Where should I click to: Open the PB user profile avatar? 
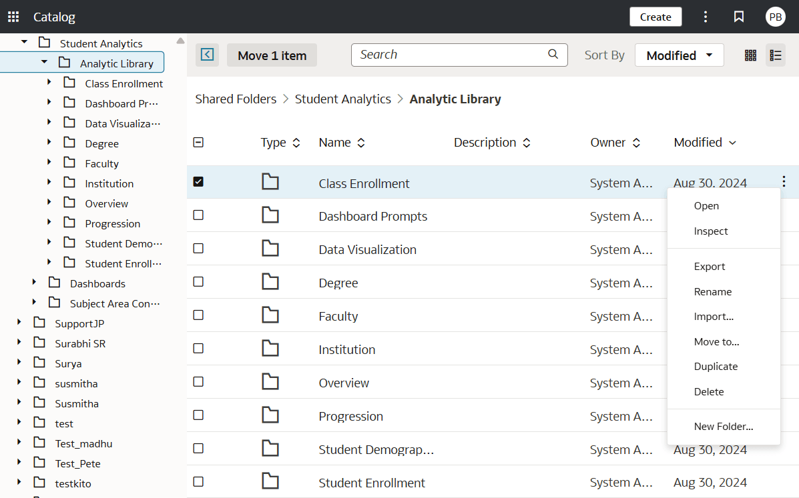[x=776, y=17]
